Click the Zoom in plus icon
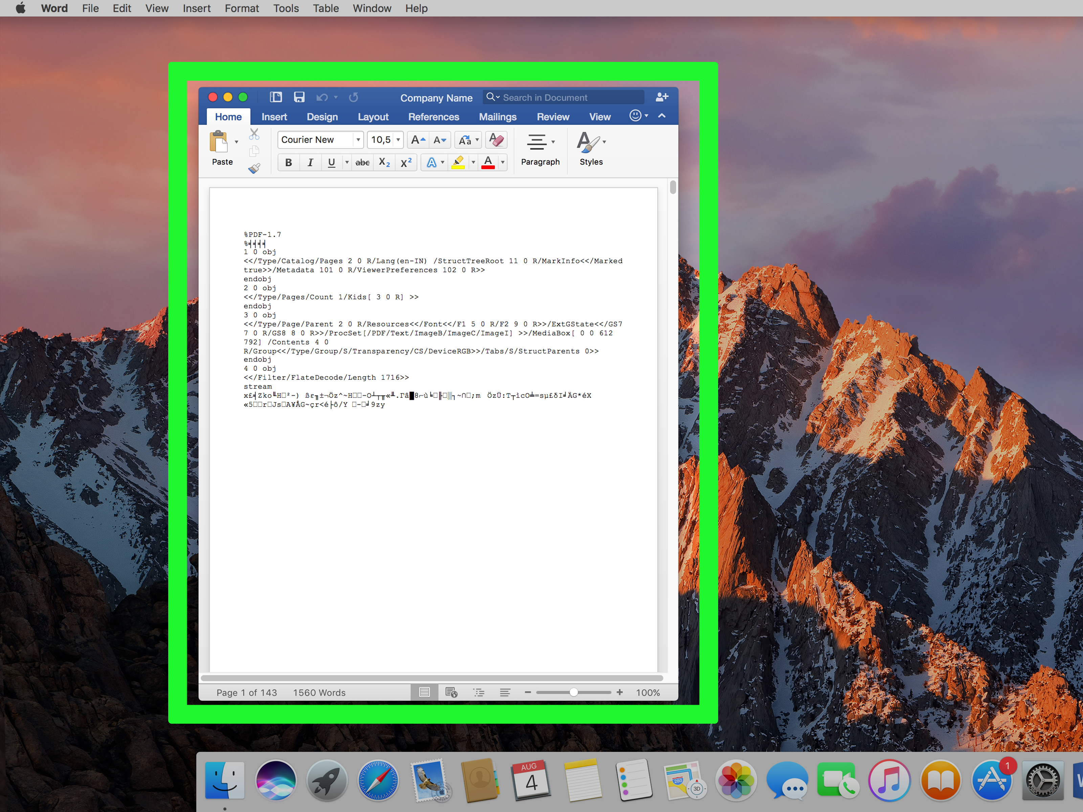Screen dimensions: 1083x812 (619, 692)
